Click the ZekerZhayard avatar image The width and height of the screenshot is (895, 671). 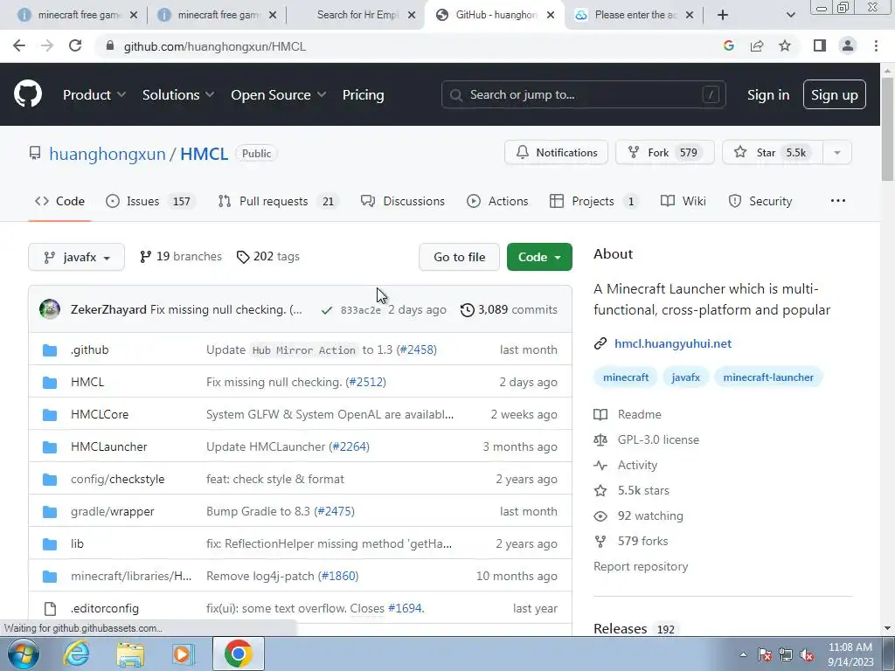tap(50, 309)
